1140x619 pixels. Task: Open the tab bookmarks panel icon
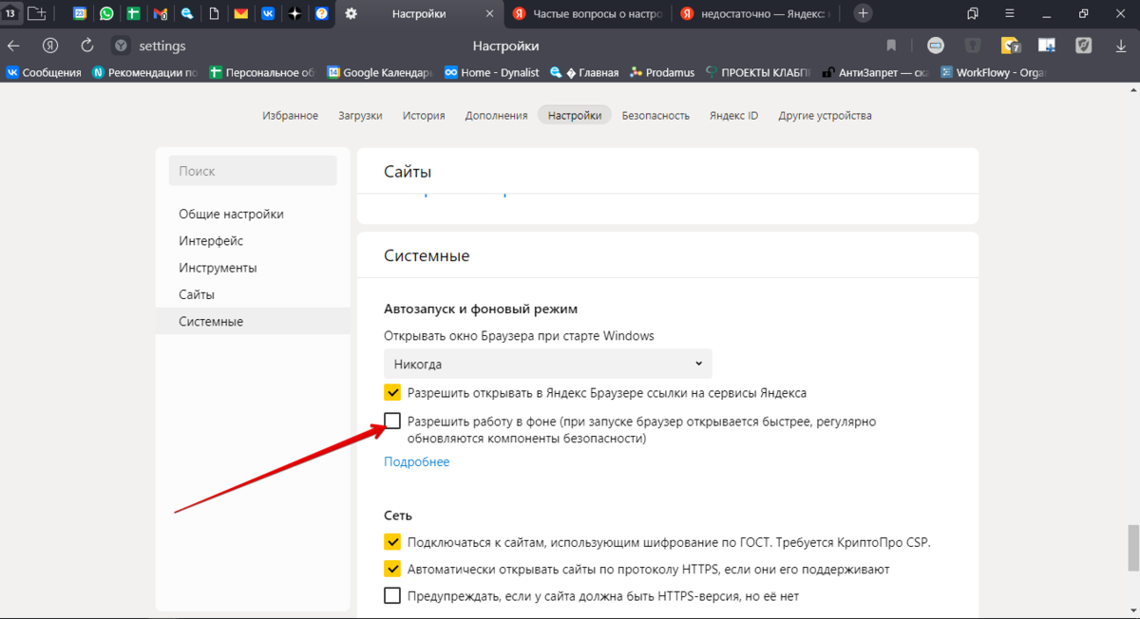[x=973, y=13]
